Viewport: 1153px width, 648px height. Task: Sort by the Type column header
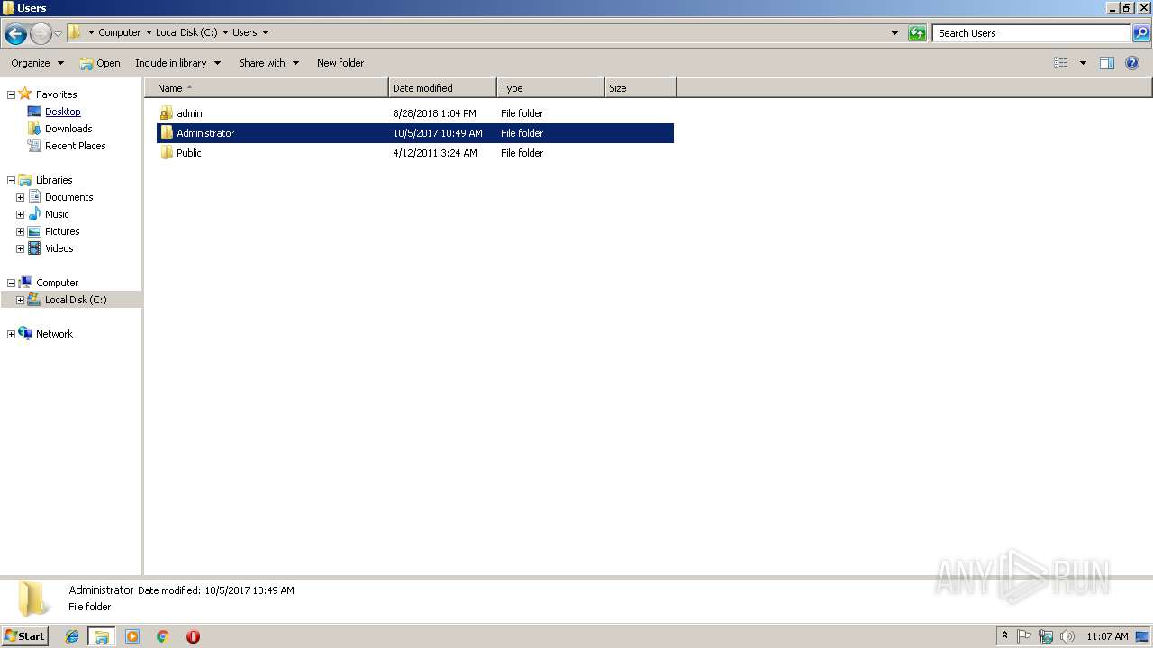point(550,88)
